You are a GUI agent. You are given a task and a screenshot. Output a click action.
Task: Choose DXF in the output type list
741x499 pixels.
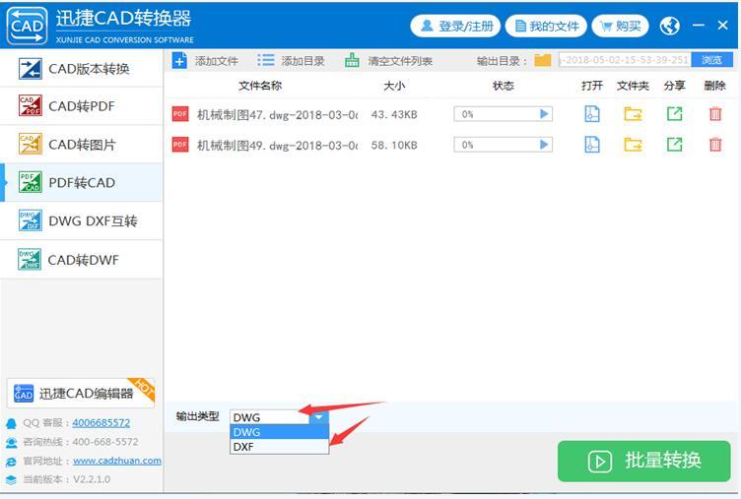click(279, 447)
